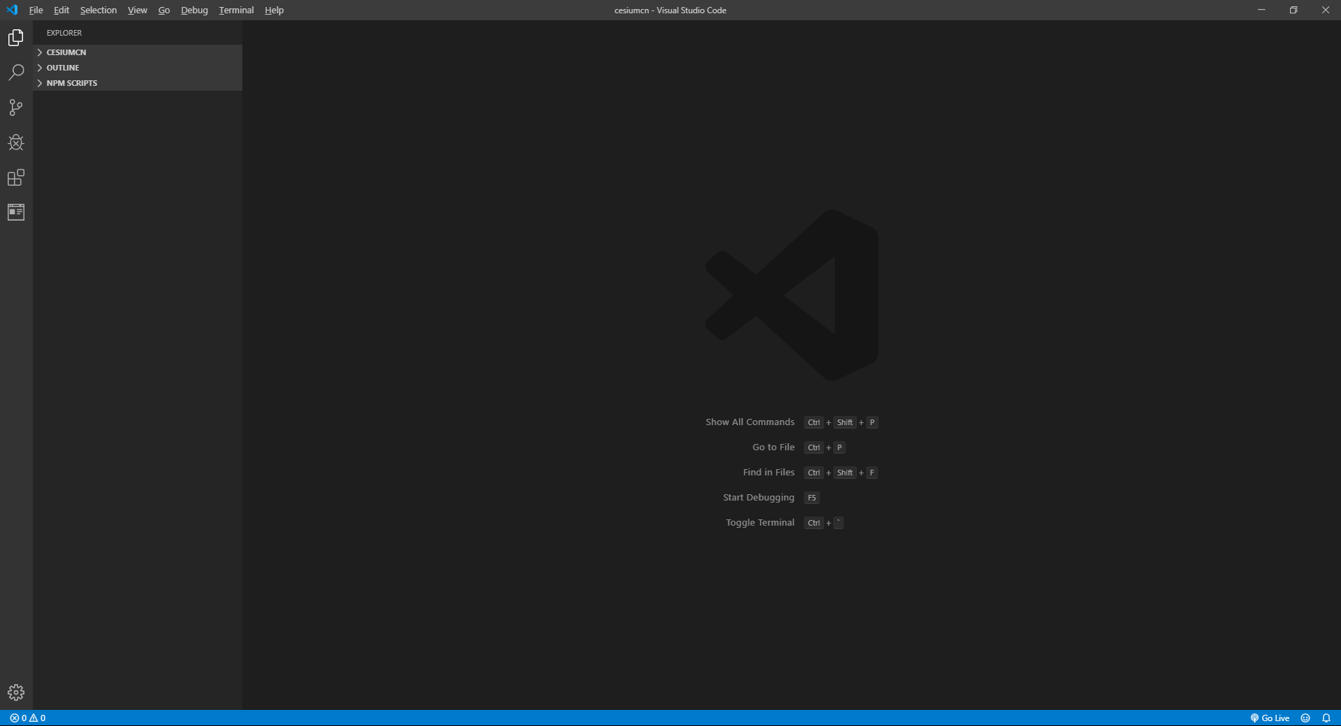1341x726 pixels.
Task: Open the Help menu
Action: [x=274, y=10]
